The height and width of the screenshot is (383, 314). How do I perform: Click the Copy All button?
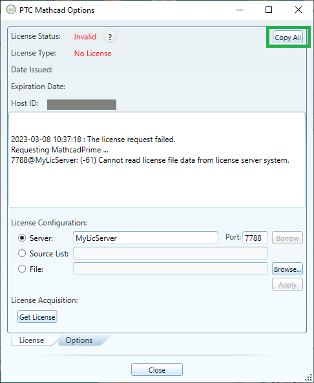click(x=288, y=37)
